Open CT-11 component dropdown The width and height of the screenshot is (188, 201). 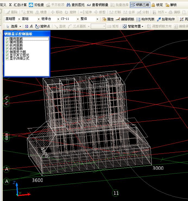(78, 19)
